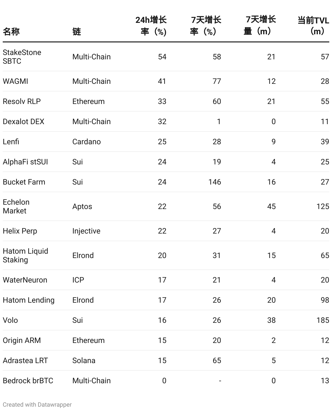Click the Helix Perp entry
Image resolution: width=332 pixels, height=411 pixels.
pyautogui.click(x=20, y=231)
